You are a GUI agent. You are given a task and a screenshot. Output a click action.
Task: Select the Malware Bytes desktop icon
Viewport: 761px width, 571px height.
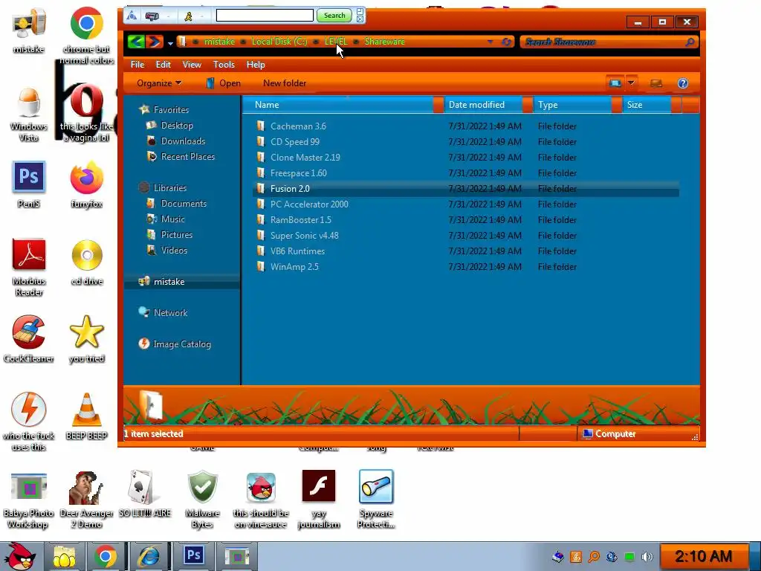click(x=202, y=499)
